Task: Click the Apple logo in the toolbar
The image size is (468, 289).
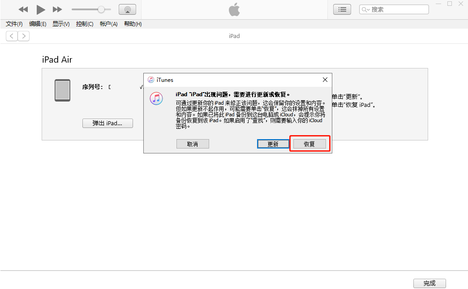Action: click(x=234, y=9)
